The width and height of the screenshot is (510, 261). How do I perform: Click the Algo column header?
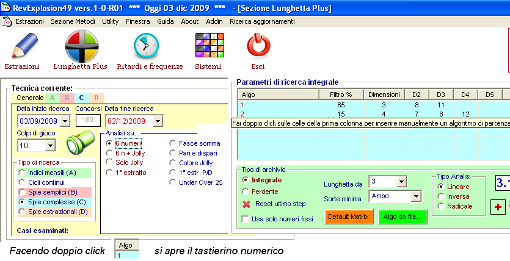(x=279, y=95)
